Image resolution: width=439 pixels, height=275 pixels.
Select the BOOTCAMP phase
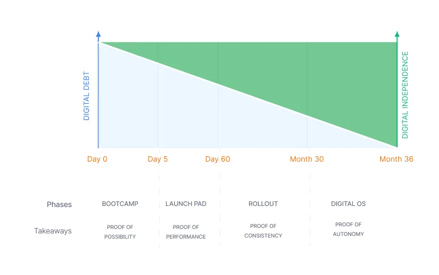(x=120, y=204)
